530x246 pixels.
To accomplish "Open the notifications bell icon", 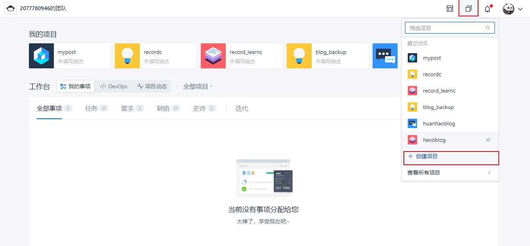I will tap(487, 9).
